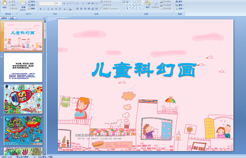Click Reset (重设) slide button
Viewport: 246px width, 158px height.
click(32, 5)
